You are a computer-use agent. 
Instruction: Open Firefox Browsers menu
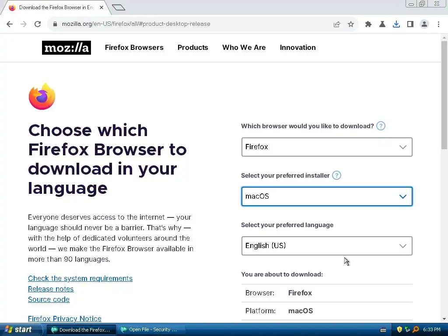134,47
